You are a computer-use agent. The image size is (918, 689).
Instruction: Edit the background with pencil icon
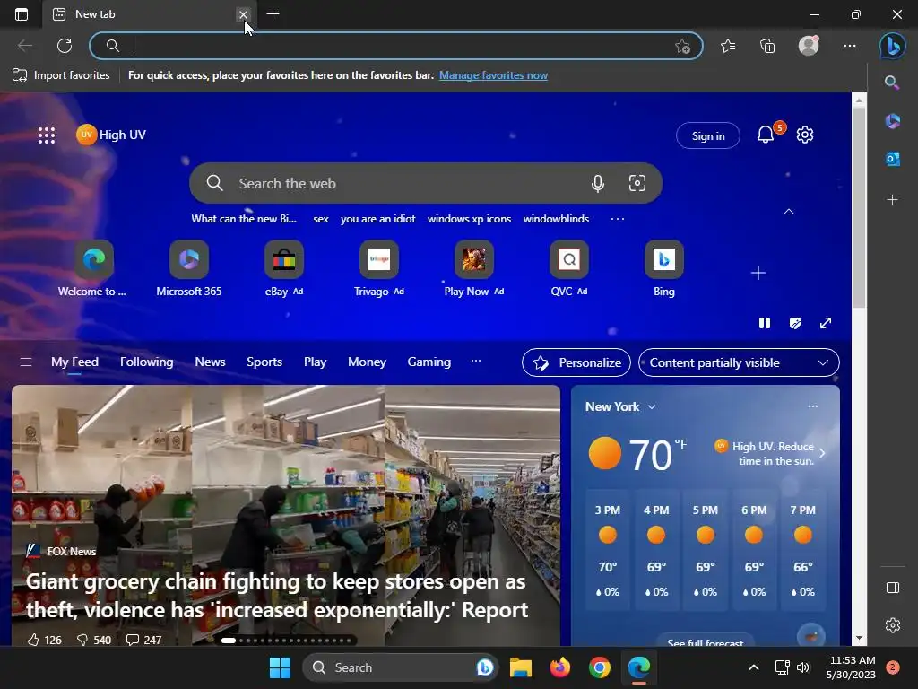[795, 323]
